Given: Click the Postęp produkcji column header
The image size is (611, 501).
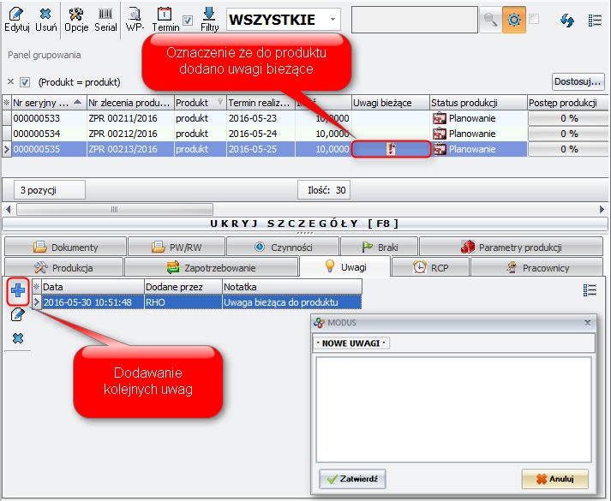Looking at the screenshot, I should 567,103.
